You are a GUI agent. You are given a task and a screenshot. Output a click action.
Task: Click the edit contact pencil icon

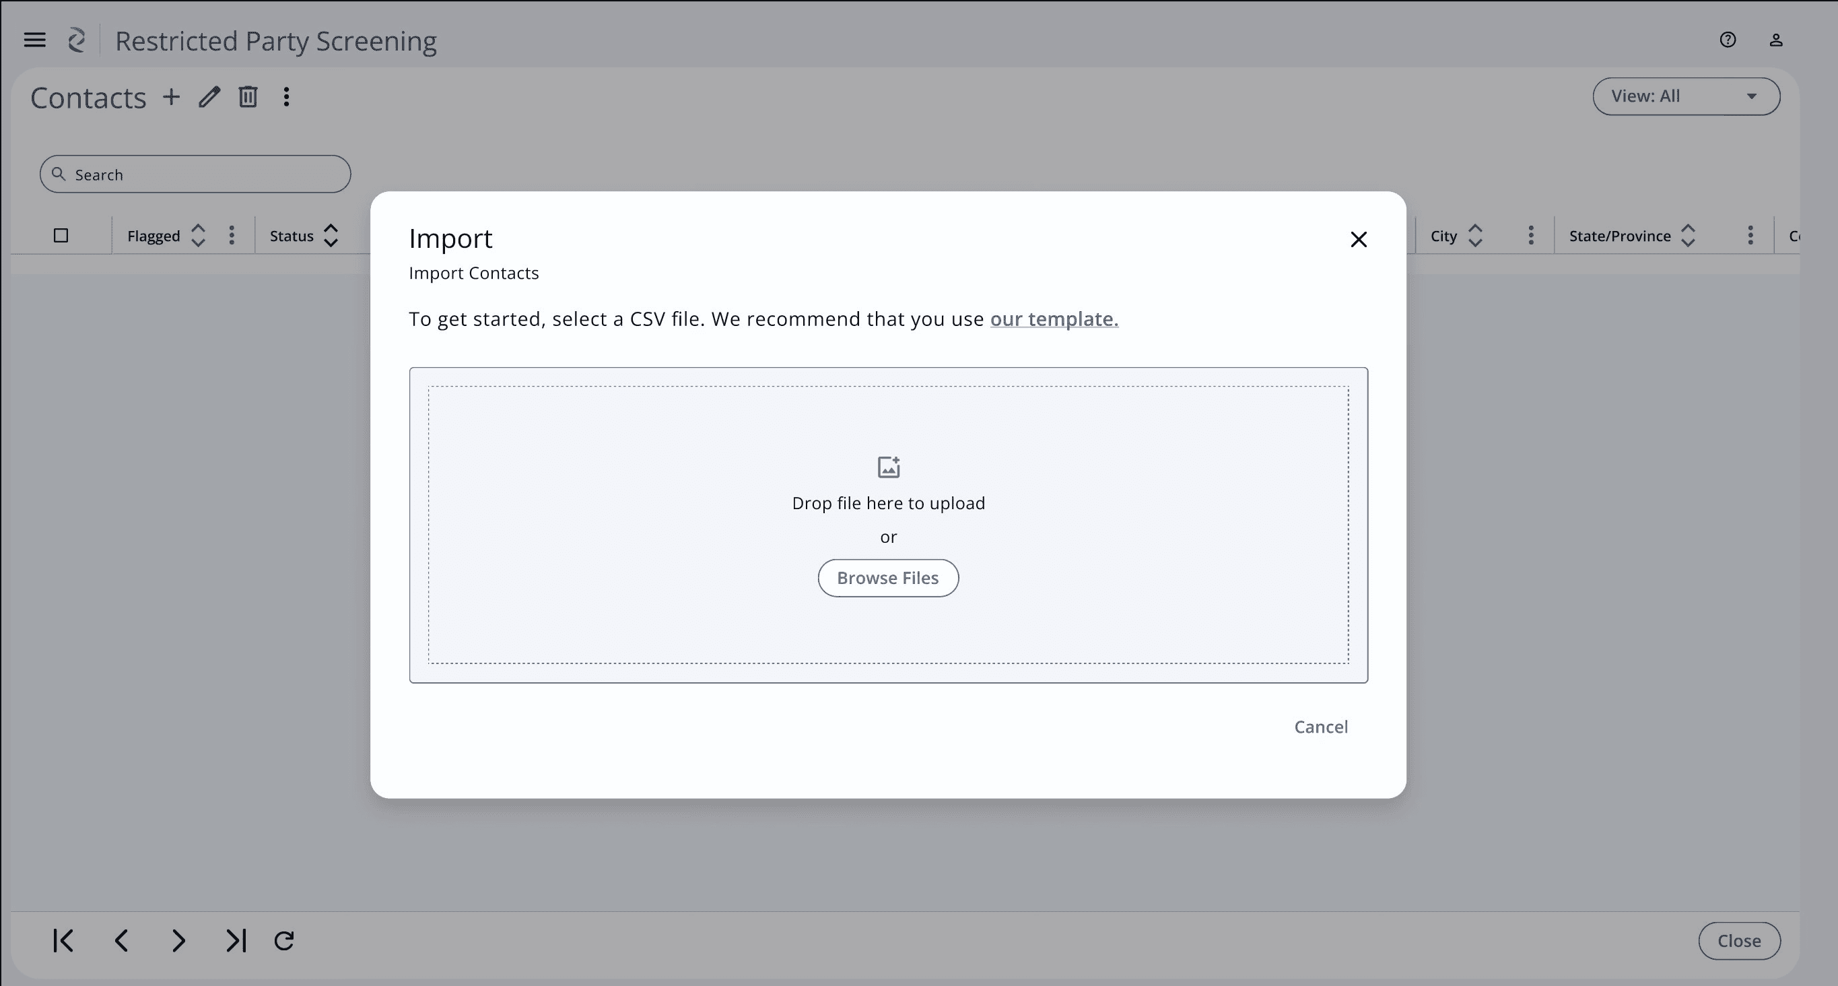click(x=209, y=96)
